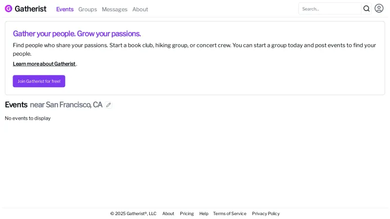Click the San Francisco, CA location text
The image size is (390, 219).
pos(74,105)
